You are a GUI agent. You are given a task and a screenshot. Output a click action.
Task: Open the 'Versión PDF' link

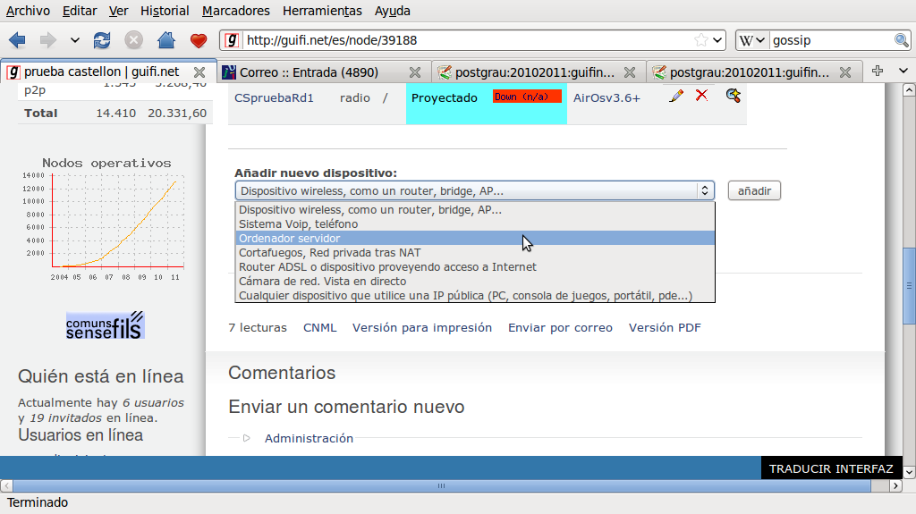[665, 328]
